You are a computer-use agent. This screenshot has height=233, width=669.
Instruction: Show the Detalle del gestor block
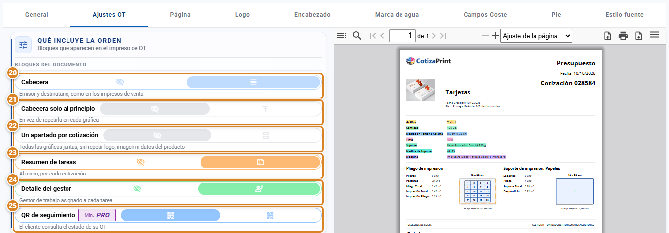pyautogui.click(x=259, y=189)
